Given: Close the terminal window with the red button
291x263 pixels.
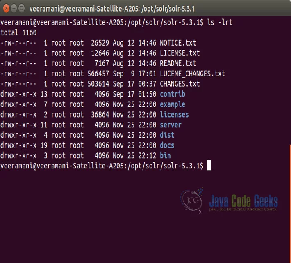Looking at the screenshot, I should 6,8.
